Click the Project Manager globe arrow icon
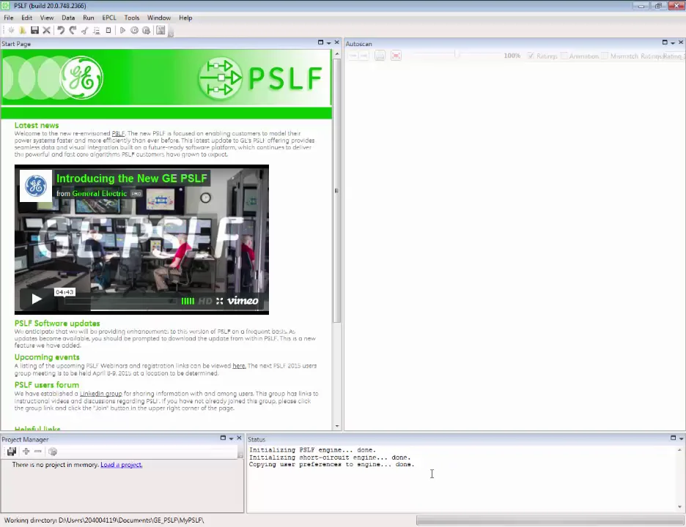The height and width of the screenshot is (527, 686). click(53, 452)
